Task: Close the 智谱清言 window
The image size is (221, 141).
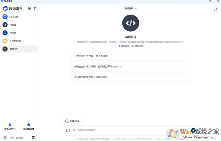Action: pos(218,1)
